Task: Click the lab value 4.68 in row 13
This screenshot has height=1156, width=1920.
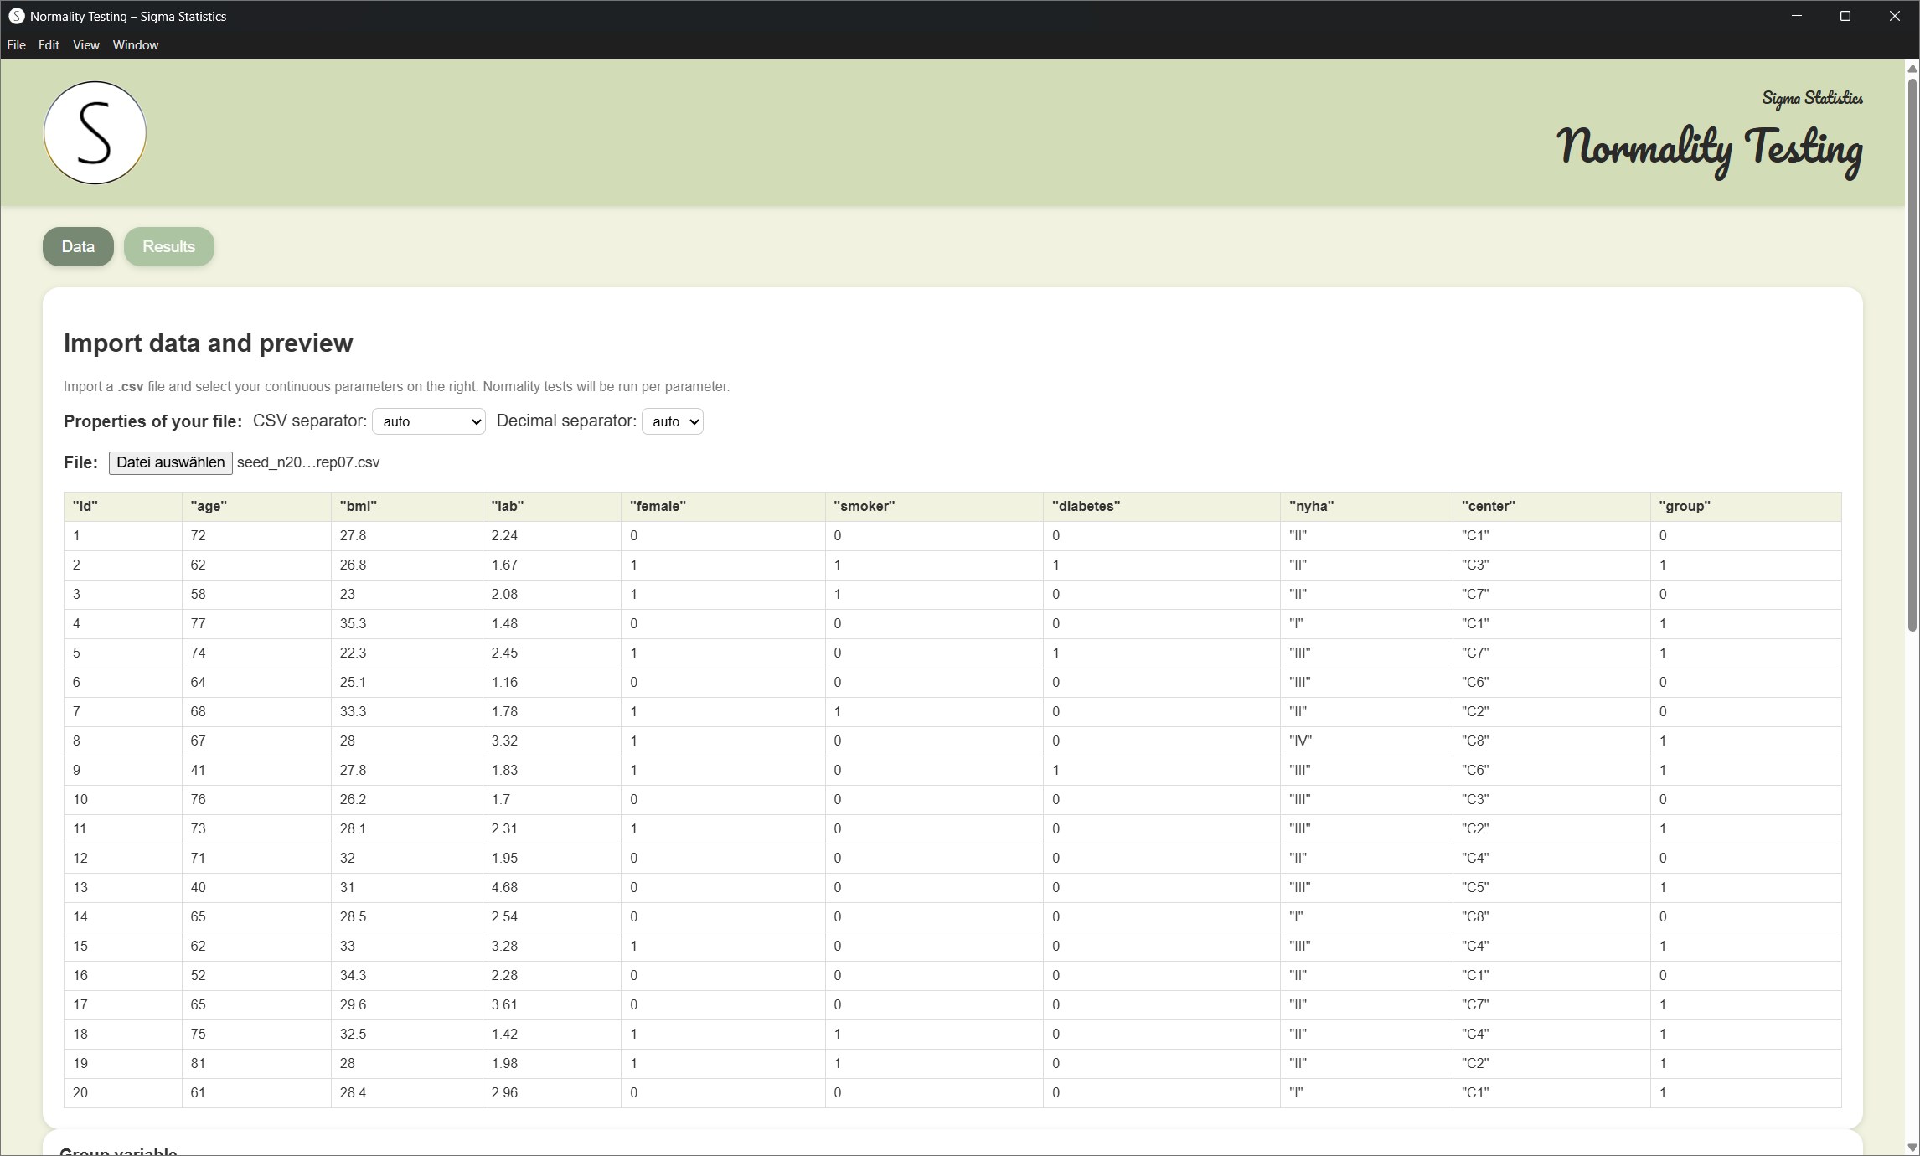Action: point(504,887)
